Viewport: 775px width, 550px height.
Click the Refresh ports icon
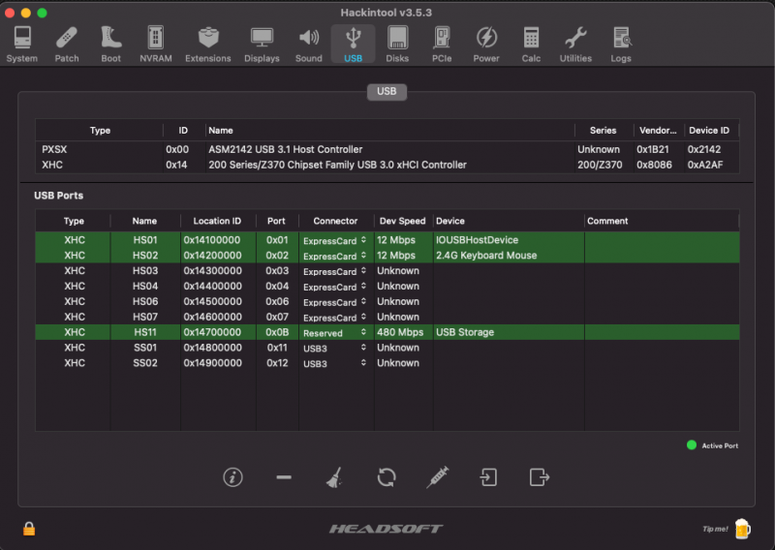pos(387,476)
